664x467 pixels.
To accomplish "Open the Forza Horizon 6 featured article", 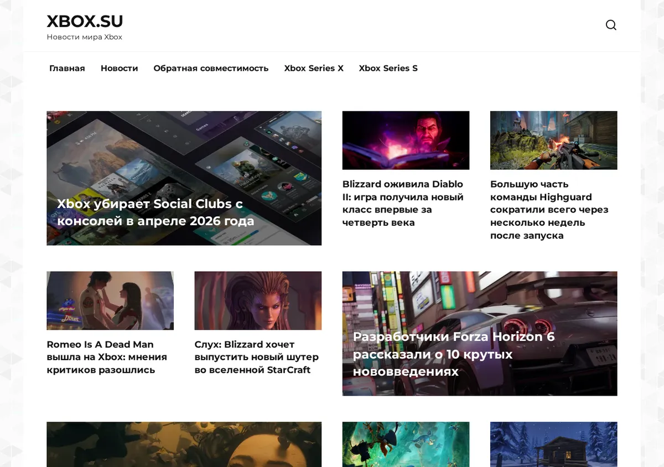I will (x=480, y=334).
